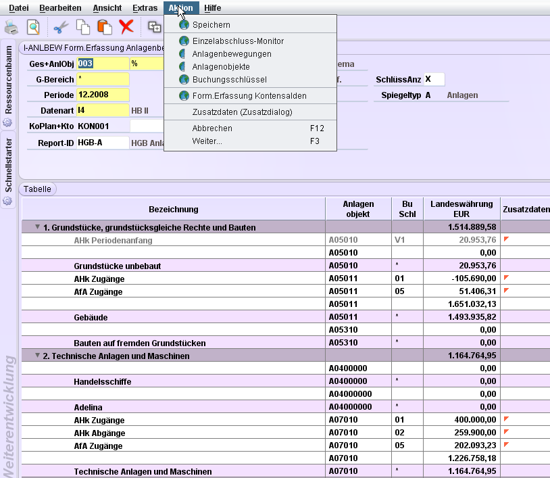Viewport: 550px width, 478px height.
Task: Choose Anlagenbewegungen menu entry
Action: tap(250, 54)
